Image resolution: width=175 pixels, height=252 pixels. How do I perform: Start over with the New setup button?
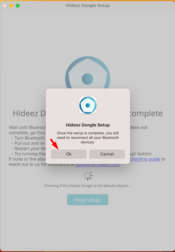tap(88, 199)
